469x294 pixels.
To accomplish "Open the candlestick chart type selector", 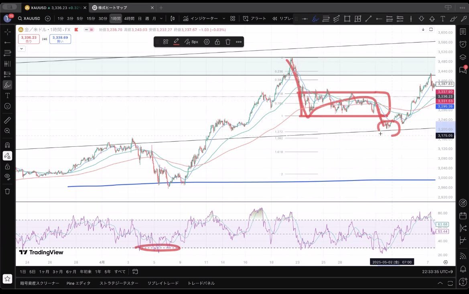I will (x=173, y=18).
